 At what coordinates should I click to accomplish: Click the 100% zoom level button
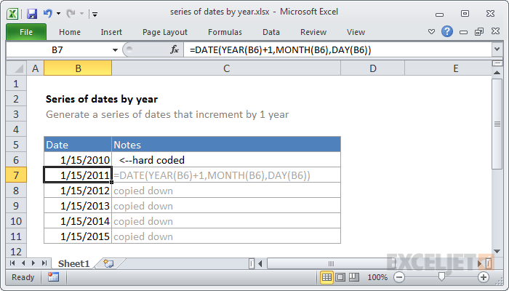377,277
